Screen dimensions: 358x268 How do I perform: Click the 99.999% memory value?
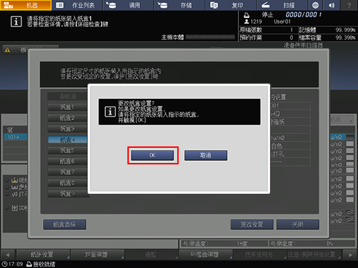coord(346,30)
